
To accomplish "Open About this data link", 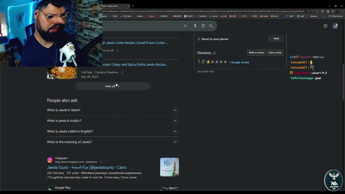I will coord(205,71).
